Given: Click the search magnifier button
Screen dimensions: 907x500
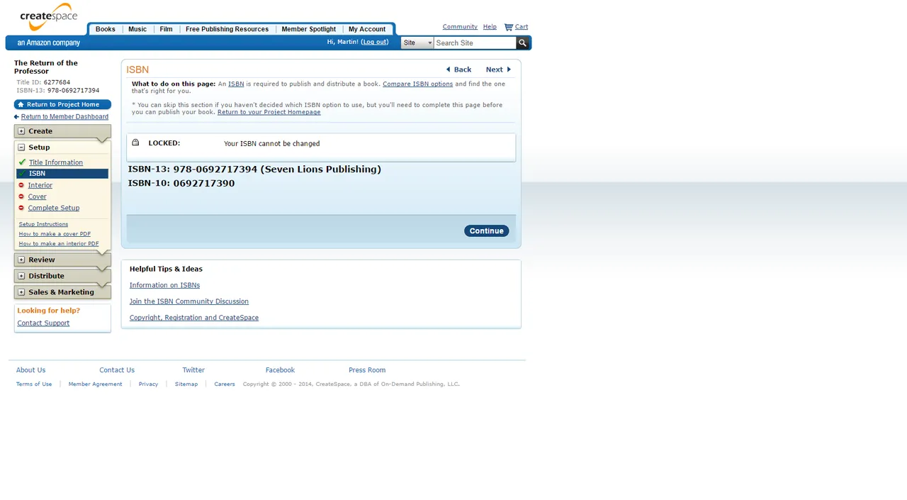Looking at the screenshot, I should click(x=522, y=43).
